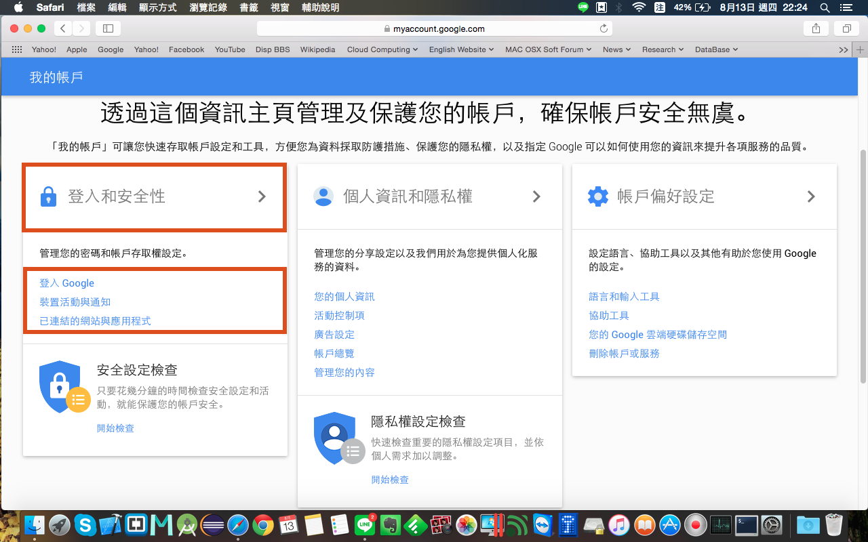
Task: Expand 帳戶偏好設定 with its chevron
Action: pyautogui.click(x=811, y=196)
